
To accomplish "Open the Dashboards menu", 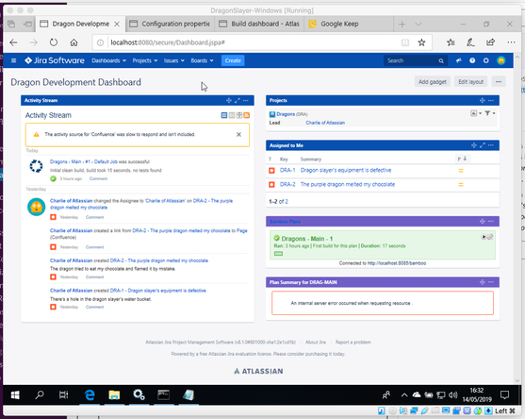I will [108, 60].
